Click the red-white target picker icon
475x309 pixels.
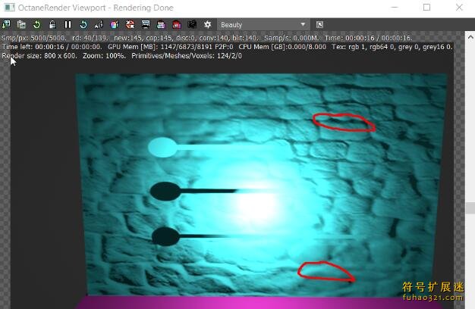click(x=130, y=24)
